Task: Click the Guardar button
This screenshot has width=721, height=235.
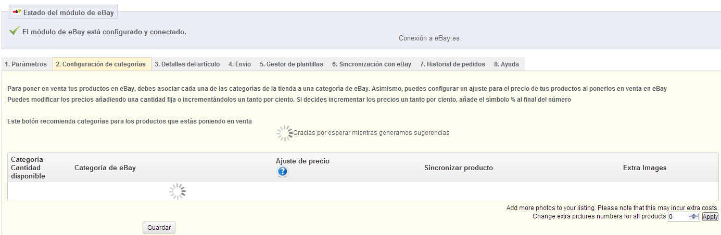Action: 159,228
